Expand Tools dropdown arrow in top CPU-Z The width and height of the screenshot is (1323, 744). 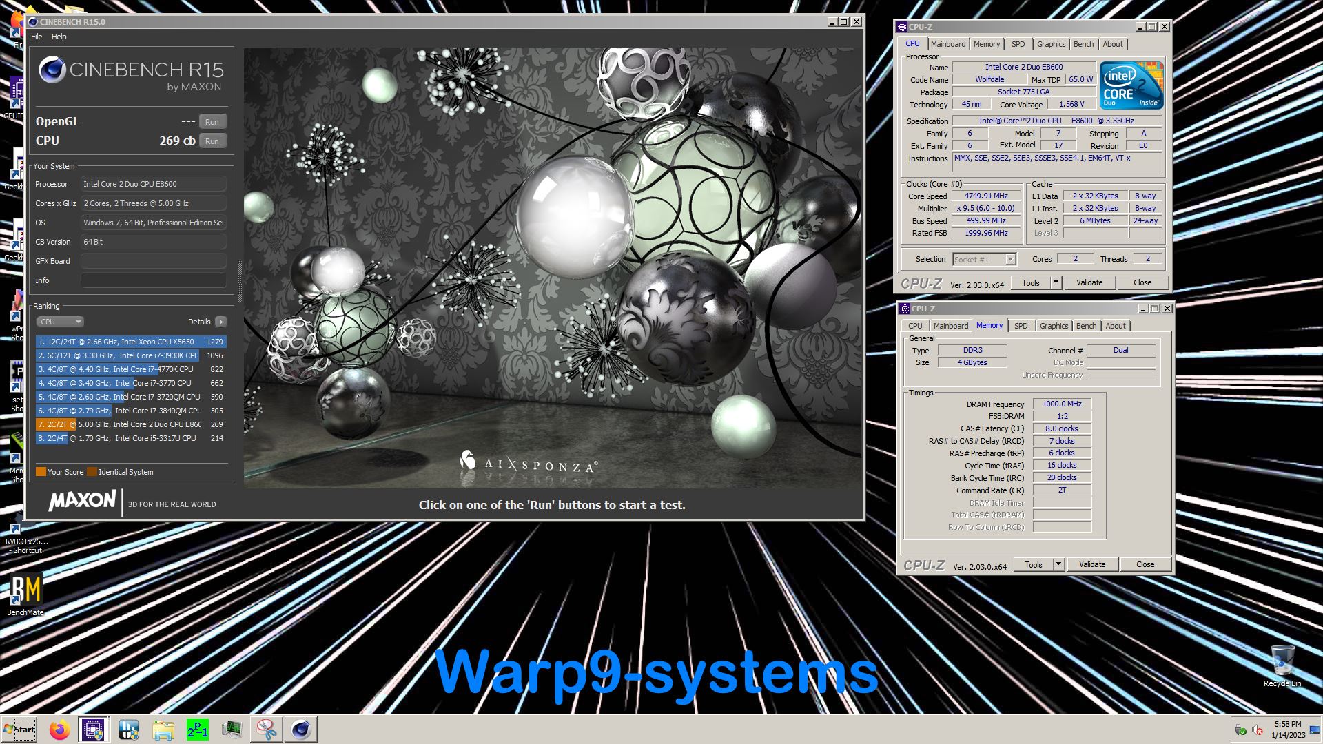[1056, 283]
